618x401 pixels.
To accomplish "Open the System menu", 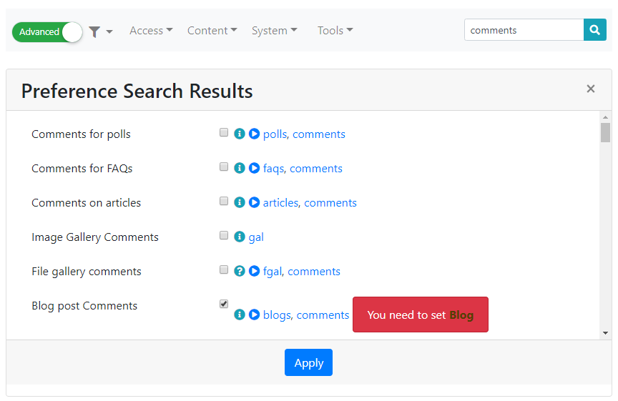I will [x=274, y=30].
